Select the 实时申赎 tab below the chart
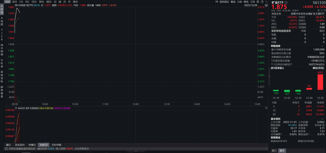Image resolution: width=326 pixels, height=153 pixels. (x=57, y=145)
